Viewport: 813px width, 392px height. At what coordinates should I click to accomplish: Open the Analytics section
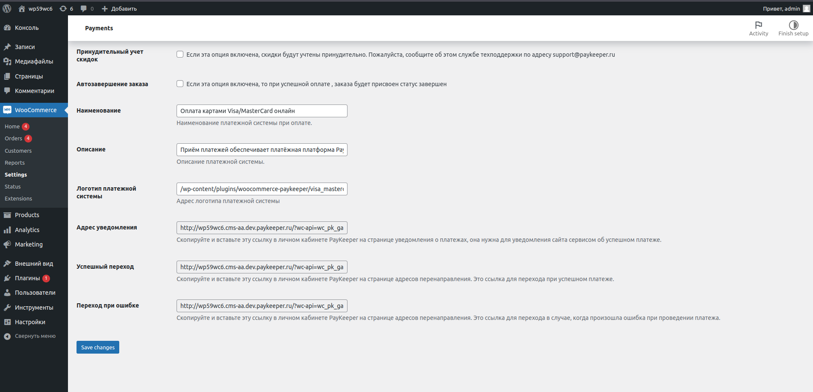[x=27, y=230]
